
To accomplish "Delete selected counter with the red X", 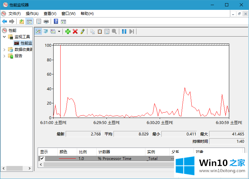I will (75, 31).
